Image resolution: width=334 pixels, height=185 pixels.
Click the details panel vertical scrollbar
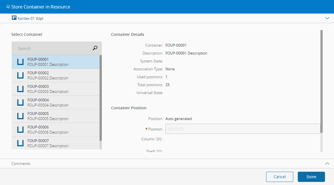[x=321, y=81]
